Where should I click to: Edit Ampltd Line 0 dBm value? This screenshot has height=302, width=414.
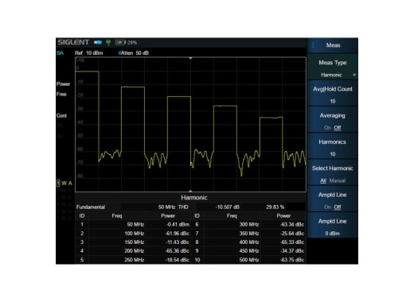tap(333, 226)
